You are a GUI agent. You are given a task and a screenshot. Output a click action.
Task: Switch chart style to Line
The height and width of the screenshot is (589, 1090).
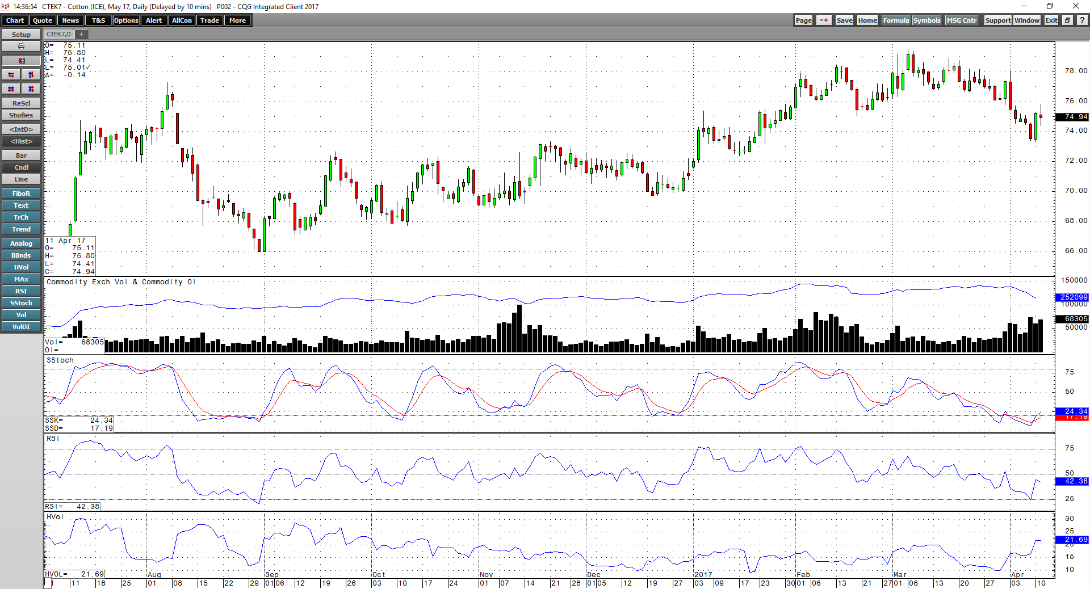click(21, 179)
